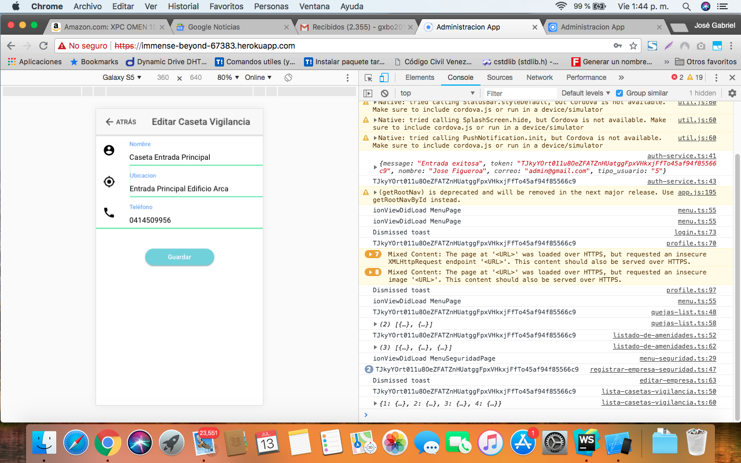Viewport: 741px width, 463px height.
Task: Open the Galaxy S5 device dropdown
Action: pyautogui.click(x=122, y=78)
